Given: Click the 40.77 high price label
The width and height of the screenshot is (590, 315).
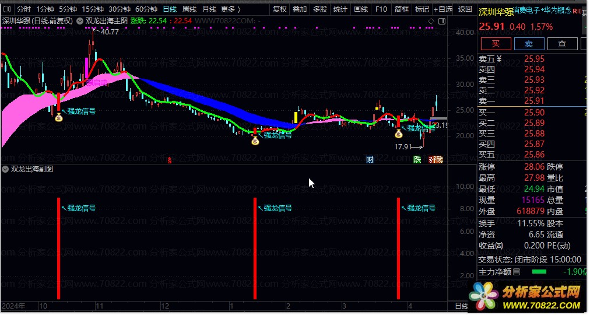Looking at the screenshot, I should [110, 32].
